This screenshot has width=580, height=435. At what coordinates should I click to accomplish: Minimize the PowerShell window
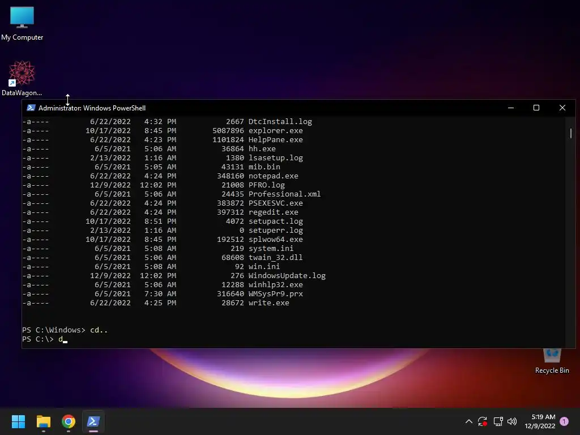[x=511, y=108]
